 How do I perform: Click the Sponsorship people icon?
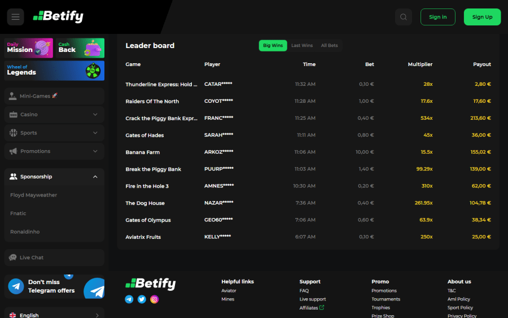tap(14, 177)
